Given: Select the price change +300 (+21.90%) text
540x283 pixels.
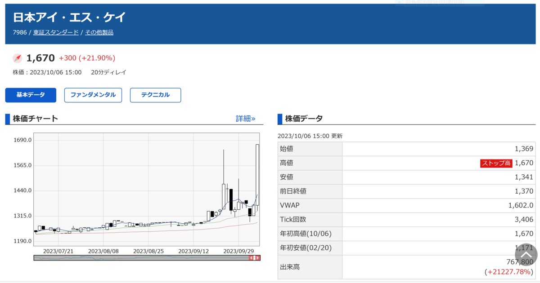Looking at the screenshot, I should coord(87,58).
